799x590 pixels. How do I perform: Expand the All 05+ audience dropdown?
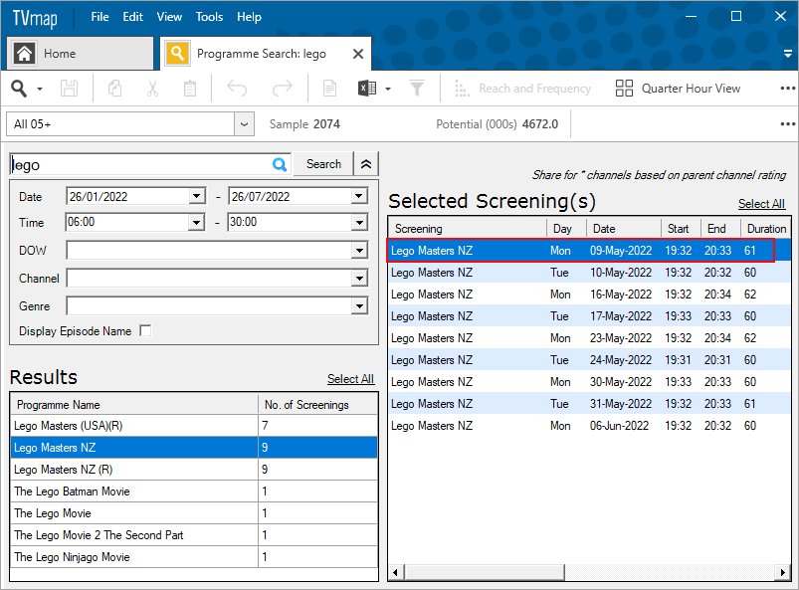tap(244, 124)
